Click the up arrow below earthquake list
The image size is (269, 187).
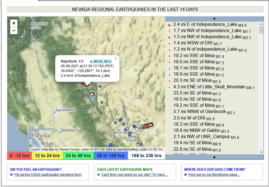coord(214,157)
